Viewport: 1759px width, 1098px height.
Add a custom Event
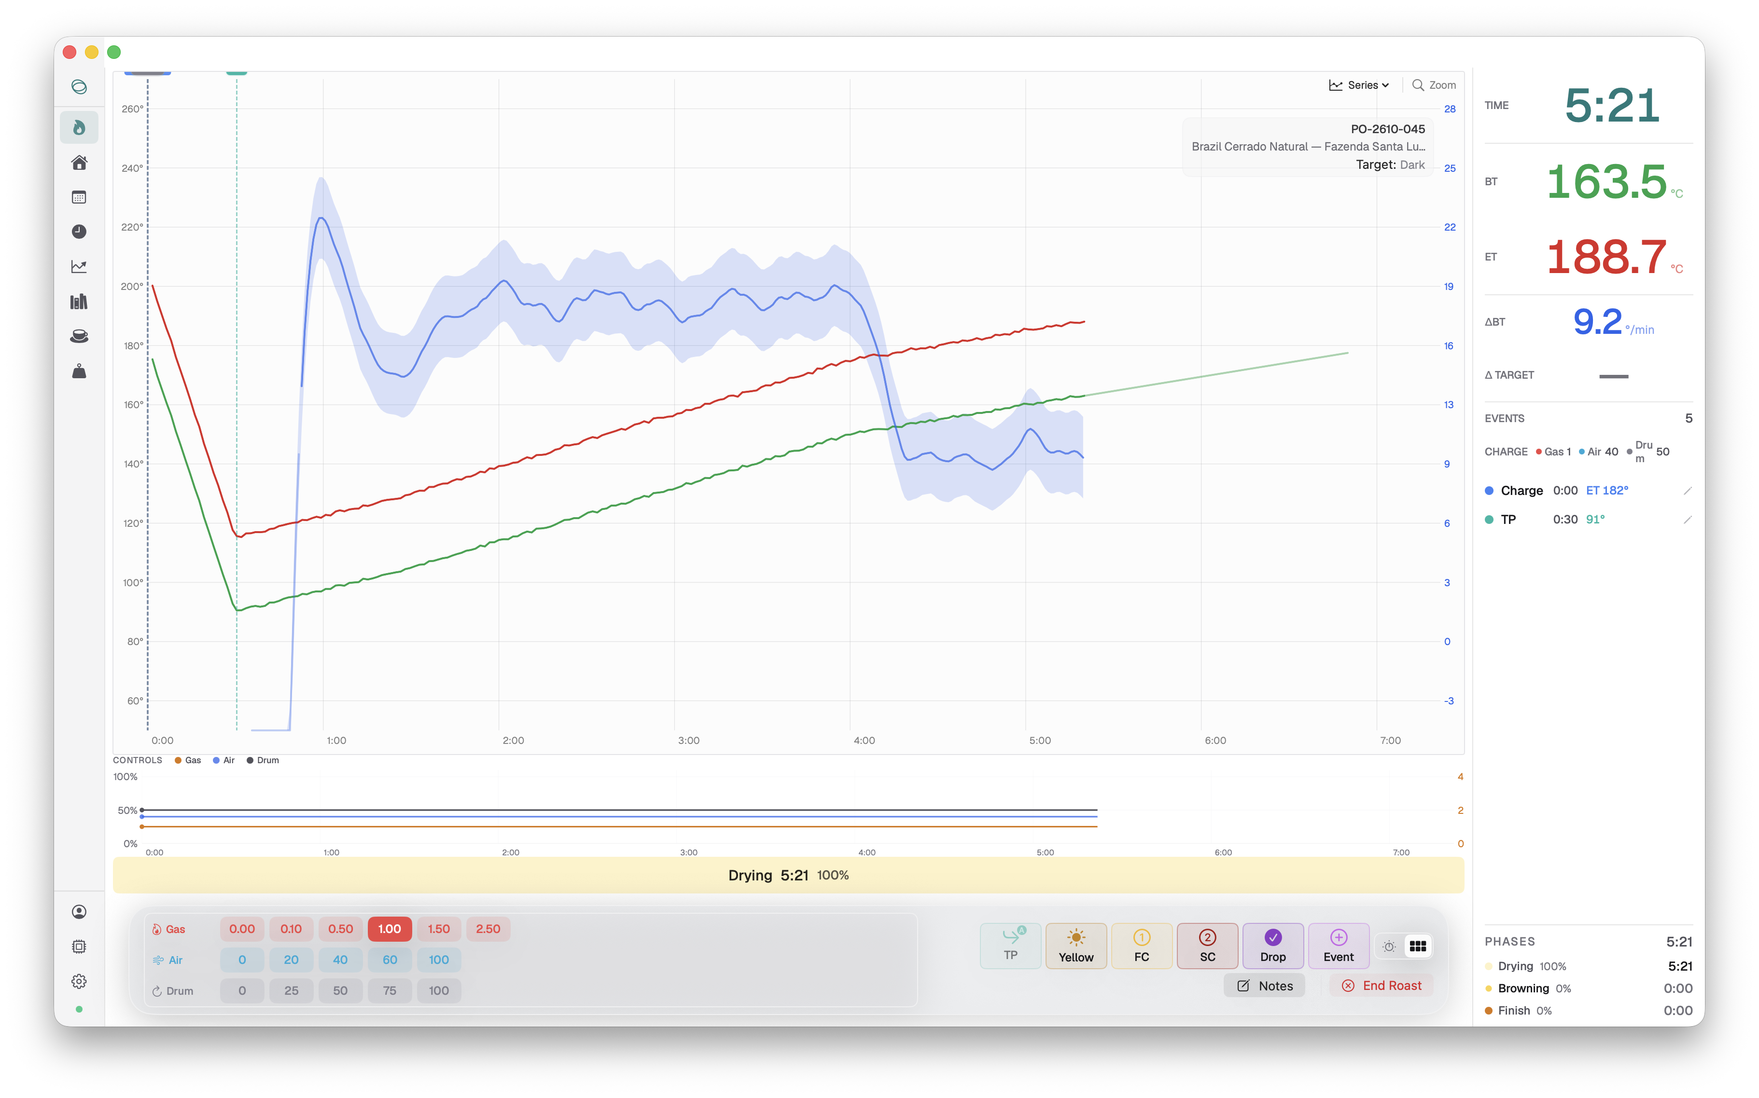click(1339, 946)
